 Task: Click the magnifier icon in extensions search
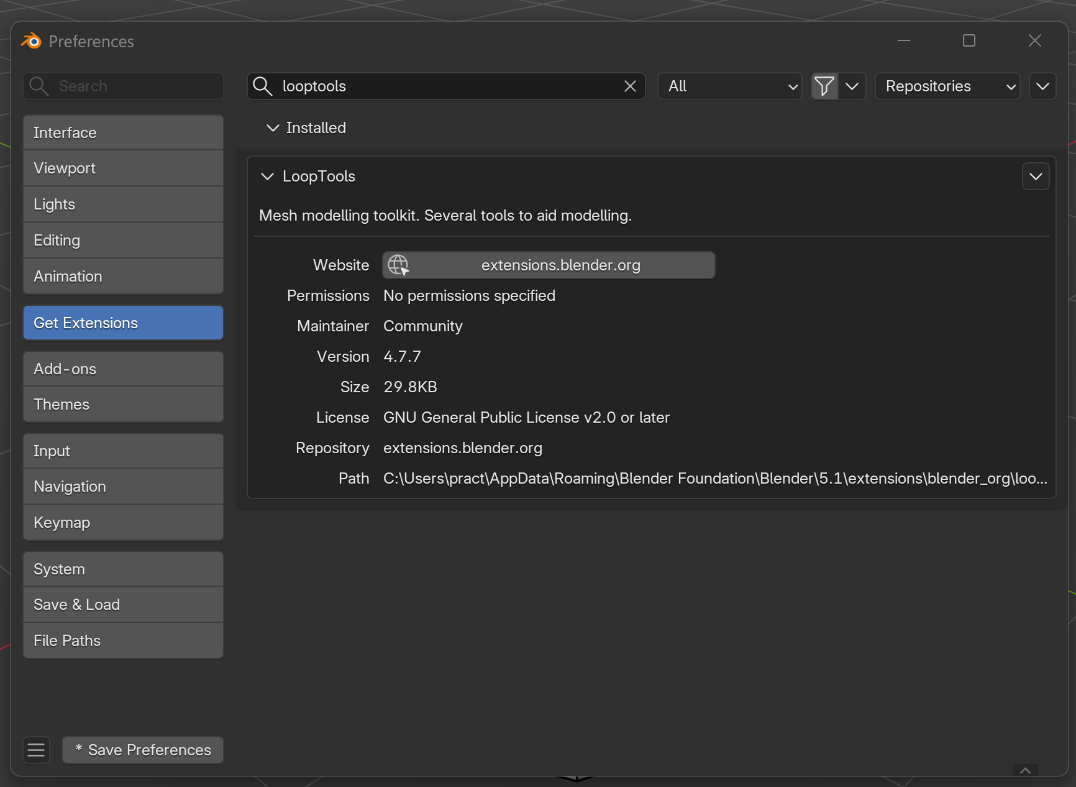tap(262, 86)
